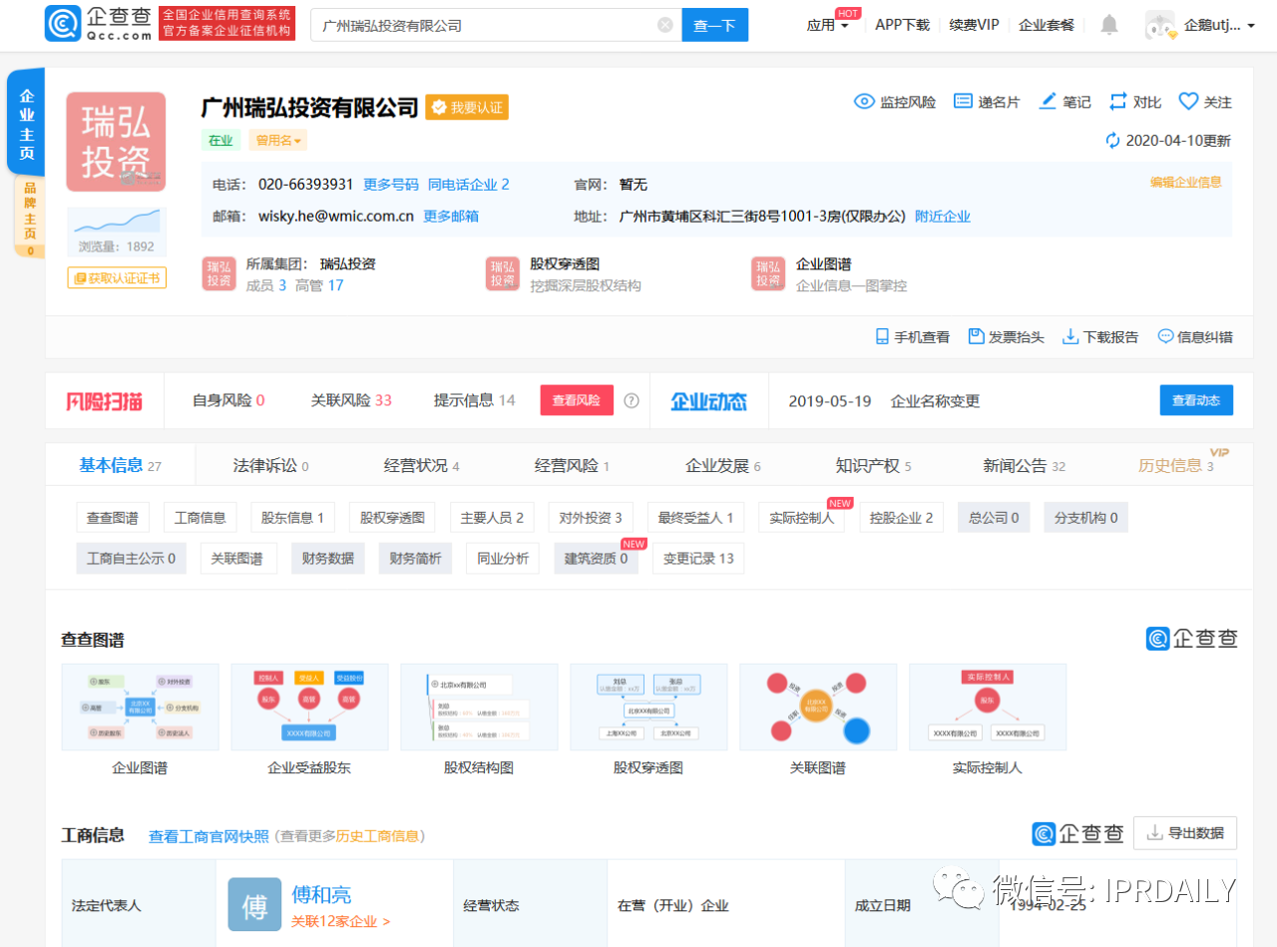Jump to 实际控制人 section
Screen dimensions: 1277x947
pyautogui.click(x=802, y=518)
